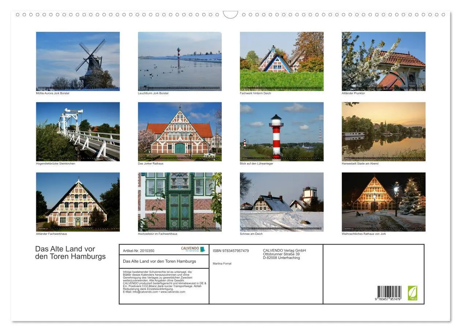The image size is (461, 332).
Task: Click the number printed below the barcode
Action: coord(388,299)
